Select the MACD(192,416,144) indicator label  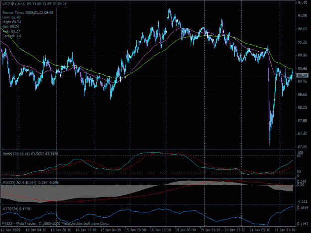(x=31, y=183)
